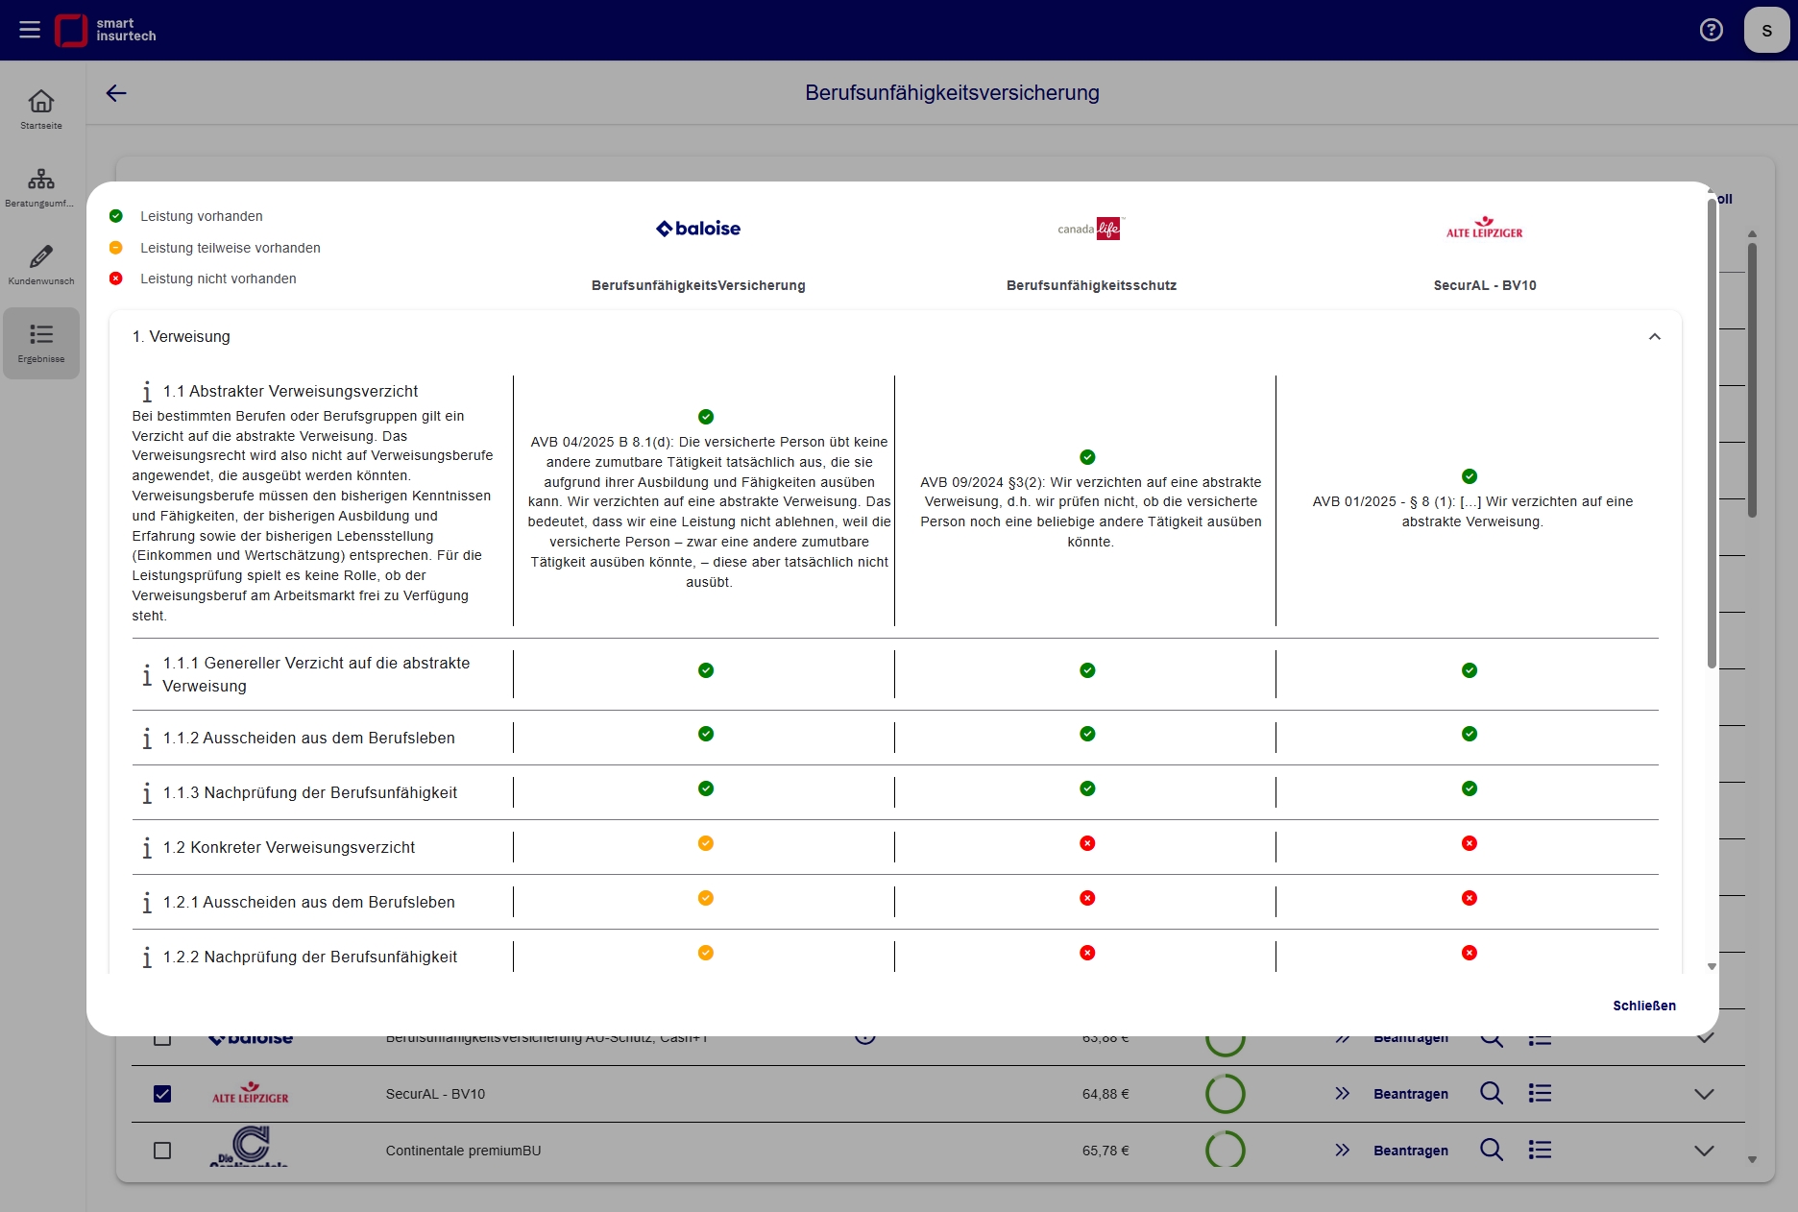This screenshot has width=1798, height=1212.
Task: Click the smart insurtech logo
Action: [106, 30]
